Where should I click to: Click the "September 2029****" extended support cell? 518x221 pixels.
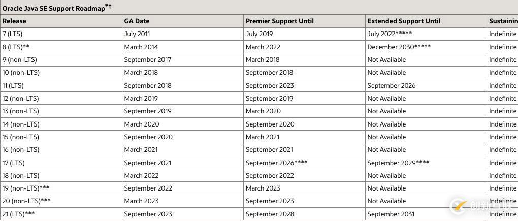coord(398,163)
